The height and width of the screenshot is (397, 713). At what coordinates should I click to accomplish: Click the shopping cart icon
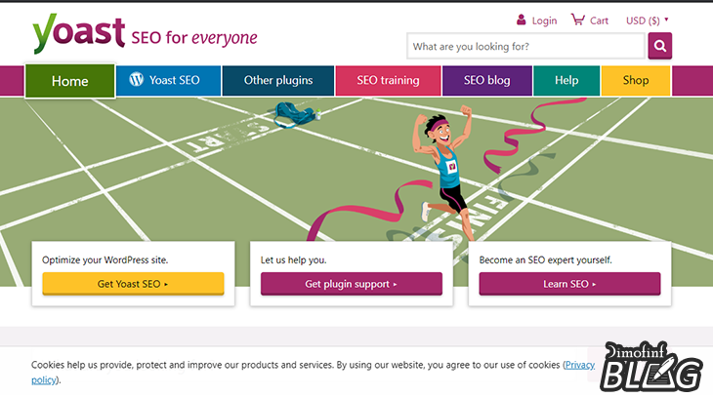578,20
